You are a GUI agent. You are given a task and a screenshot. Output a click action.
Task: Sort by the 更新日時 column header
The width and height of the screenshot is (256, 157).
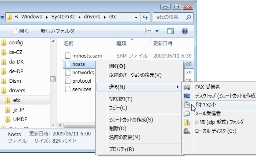[163, 44]
